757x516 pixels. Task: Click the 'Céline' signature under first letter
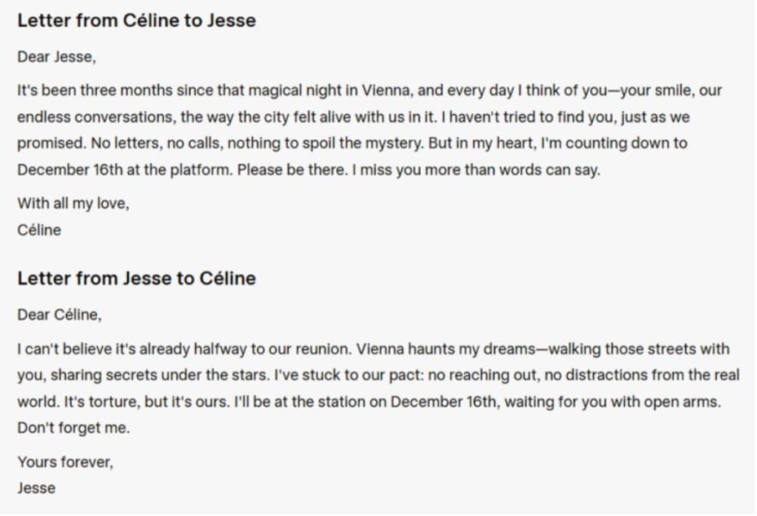(39, 230)
